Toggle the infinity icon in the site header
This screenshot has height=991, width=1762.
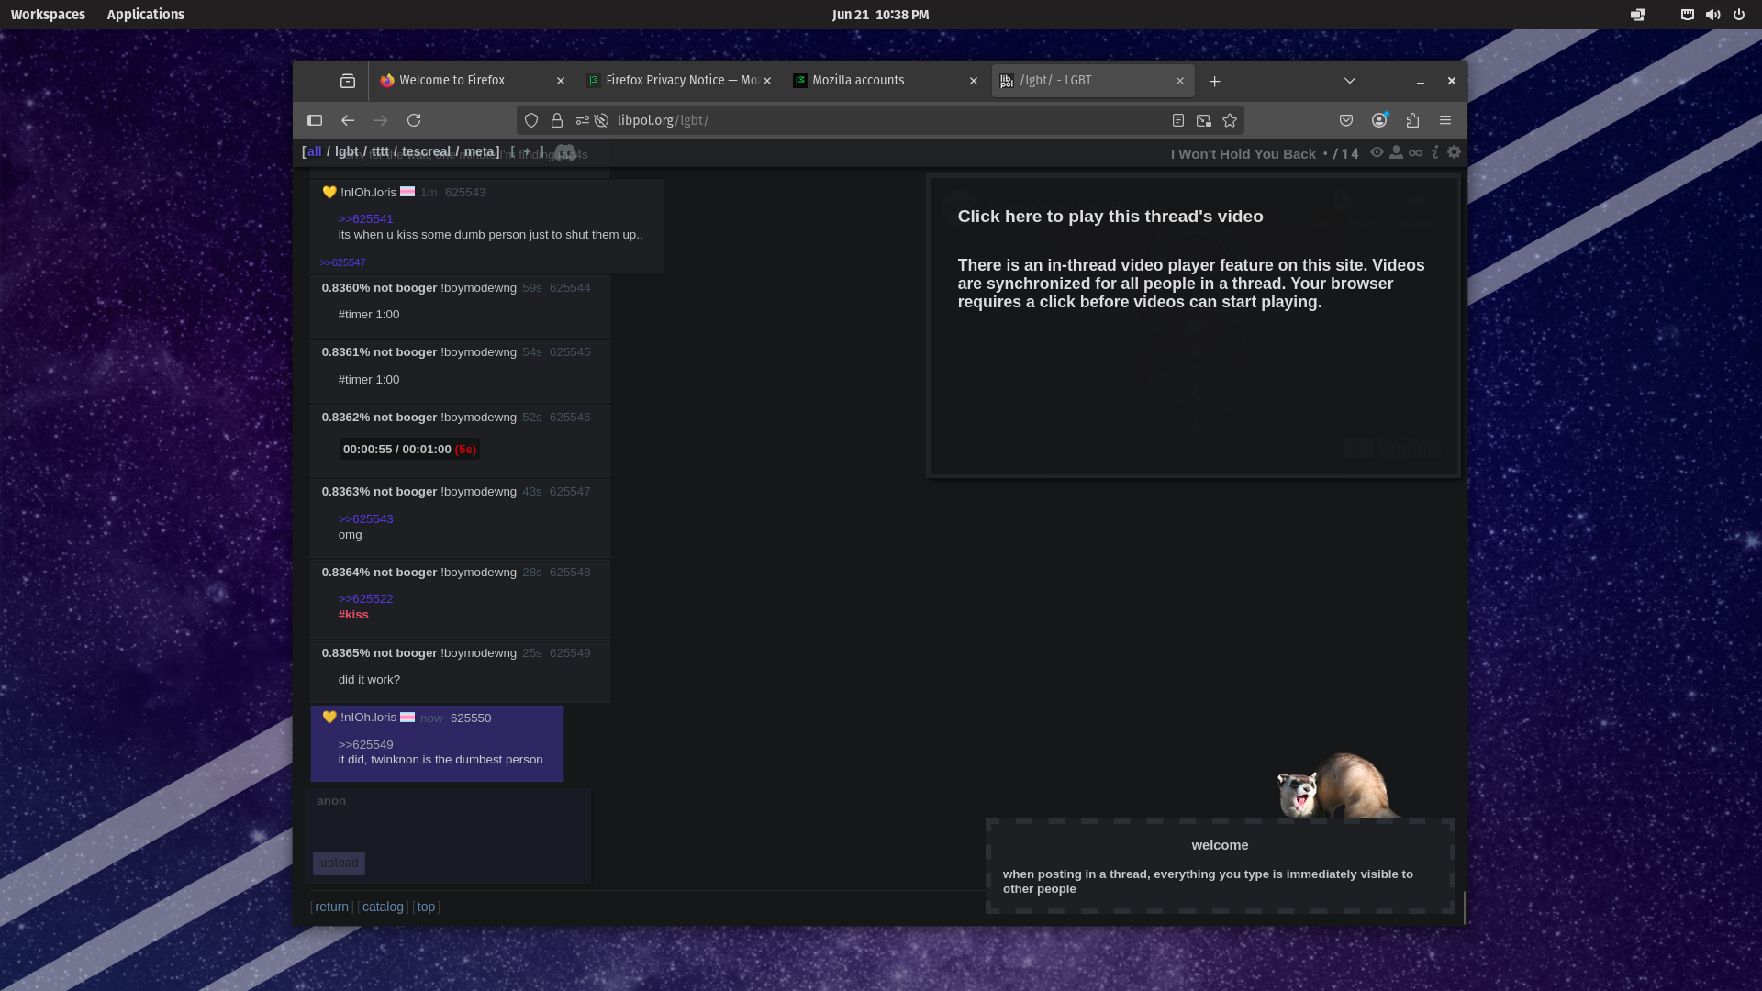pos(1415,153)
